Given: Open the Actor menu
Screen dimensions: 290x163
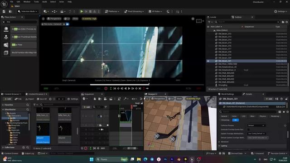Looking at the screenshot, I should pyautogui.click(x=62, y=2).
